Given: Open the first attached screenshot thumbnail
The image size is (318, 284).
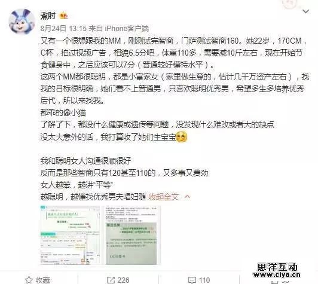Looking at the screenshot, I should [70, 235].
